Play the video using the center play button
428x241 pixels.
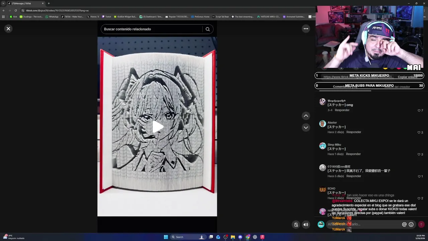pos(157,127)
